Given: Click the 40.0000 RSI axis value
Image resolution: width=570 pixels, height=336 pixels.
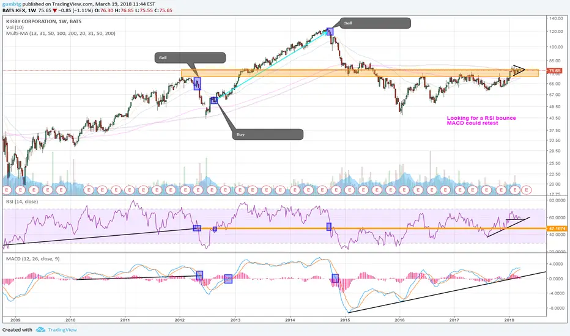Looking at the screenshot, I should pyautogui.click(x=557, y=235).
